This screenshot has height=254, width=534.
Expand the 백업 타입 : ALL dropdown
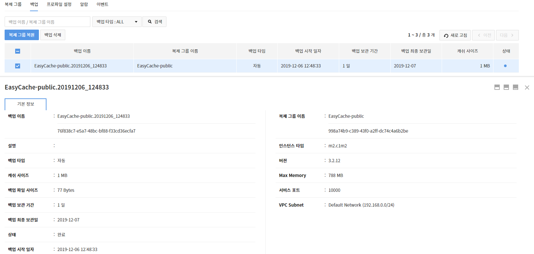[117, 22]
